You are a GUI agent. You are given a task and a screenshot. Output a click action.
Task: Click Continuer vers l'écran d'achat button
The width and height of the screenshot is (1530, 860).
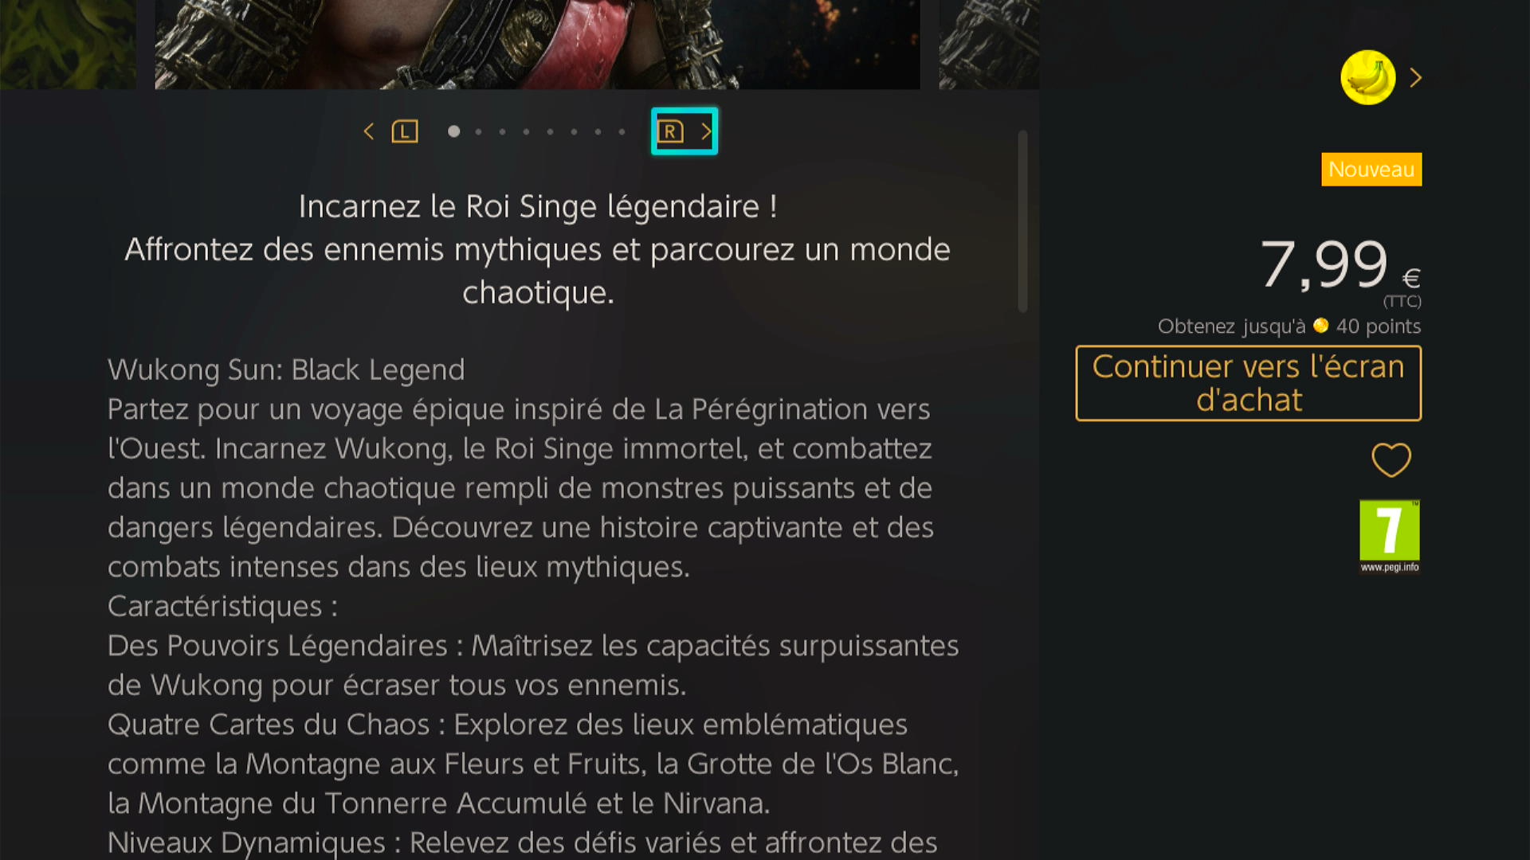click(x=1248, y=383)
